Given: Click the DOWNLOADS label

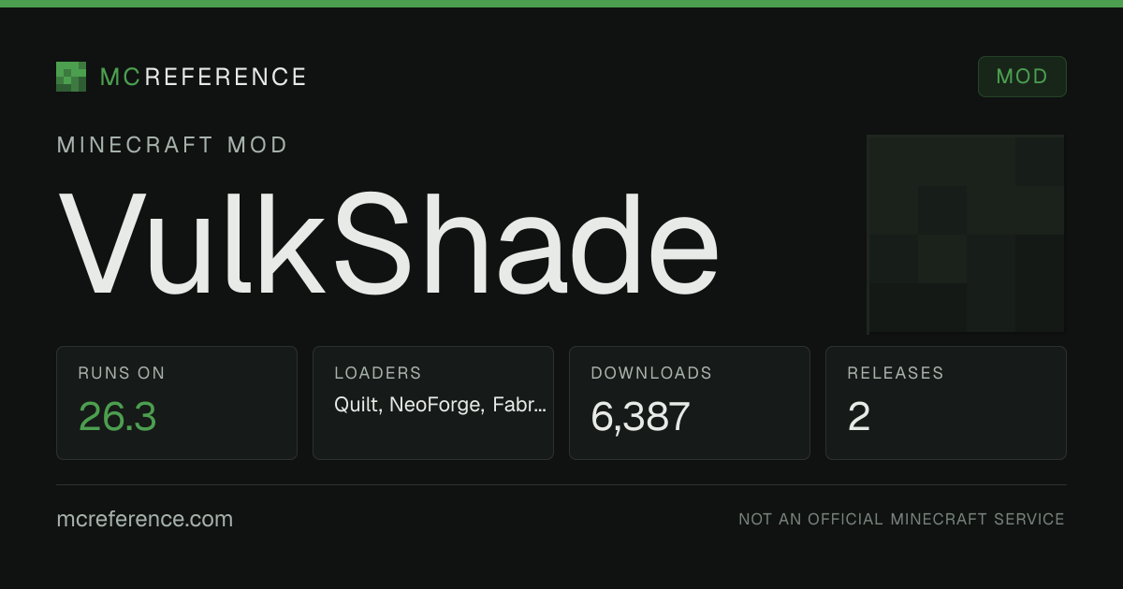Looking at the screenshot, I should tap(651, 373).
